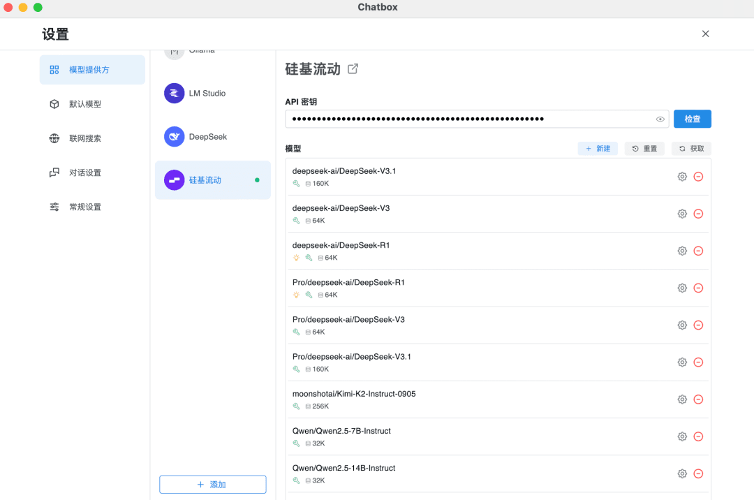The width and height of the screenshot is (754, 500).
Task: Open settings gear for Qwen2.5-14B-Instruct
Action: coord(682,473)
